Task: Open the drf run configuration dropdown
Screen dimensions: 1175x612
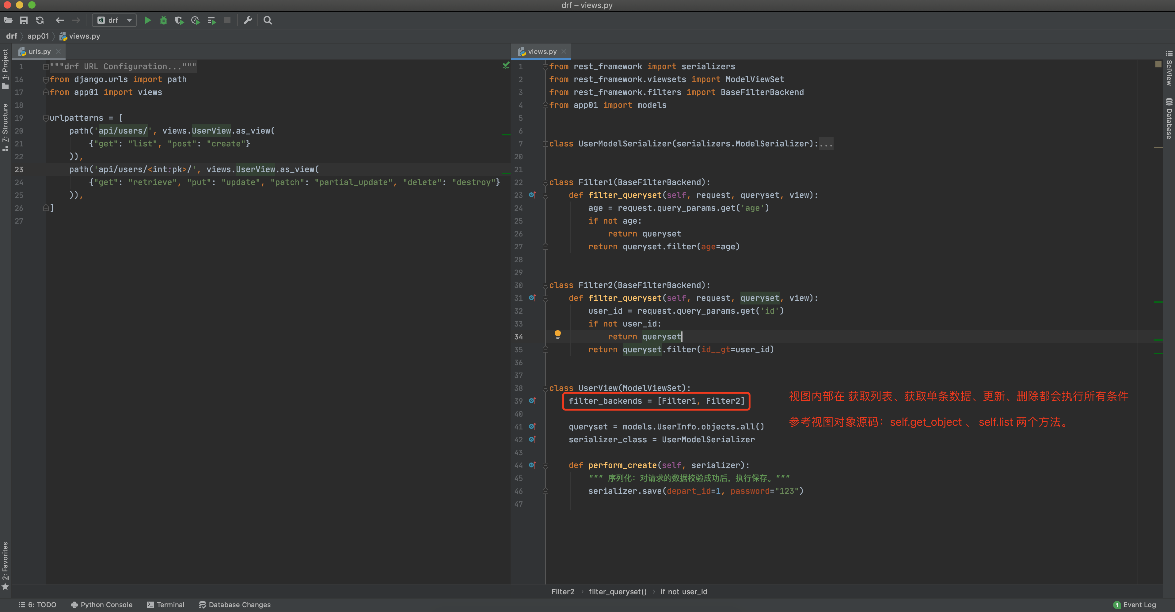Action: tap(129, 20)
